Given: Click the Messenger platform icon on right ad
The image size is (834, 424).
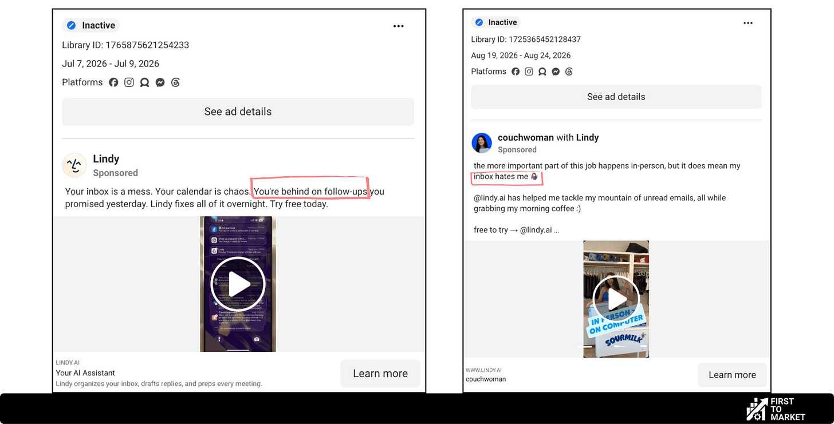Looking at the screenshot, I should (x=556, y=72).
